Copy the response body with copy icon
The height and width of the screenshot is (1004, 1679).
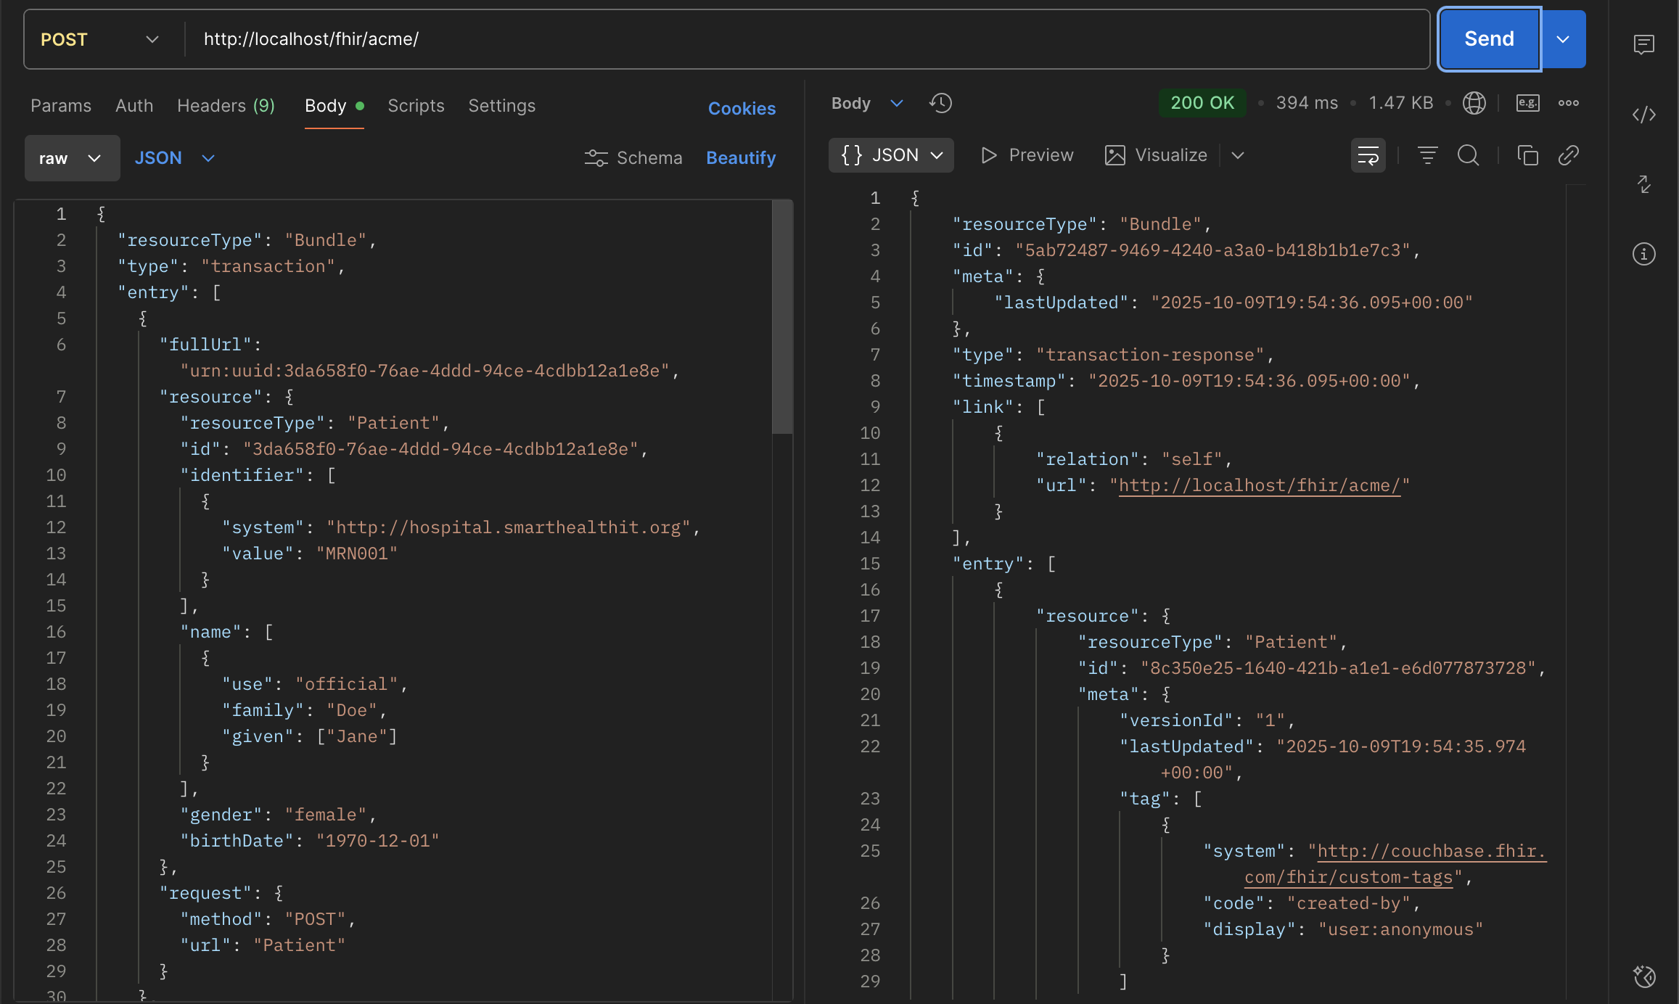(x=1527, y=155)
